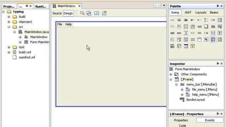Image resolution: width=226 pixels, height=127 pixels.
Task: Select the JColorChooser palette icon
Action: point(172,46)
